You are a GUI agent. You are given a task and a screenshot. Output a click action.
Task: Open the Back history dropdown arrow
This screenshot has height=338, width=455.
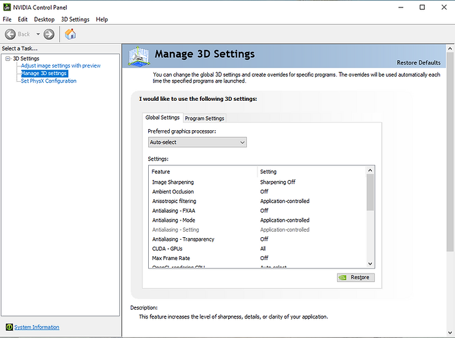click(38, 34)
